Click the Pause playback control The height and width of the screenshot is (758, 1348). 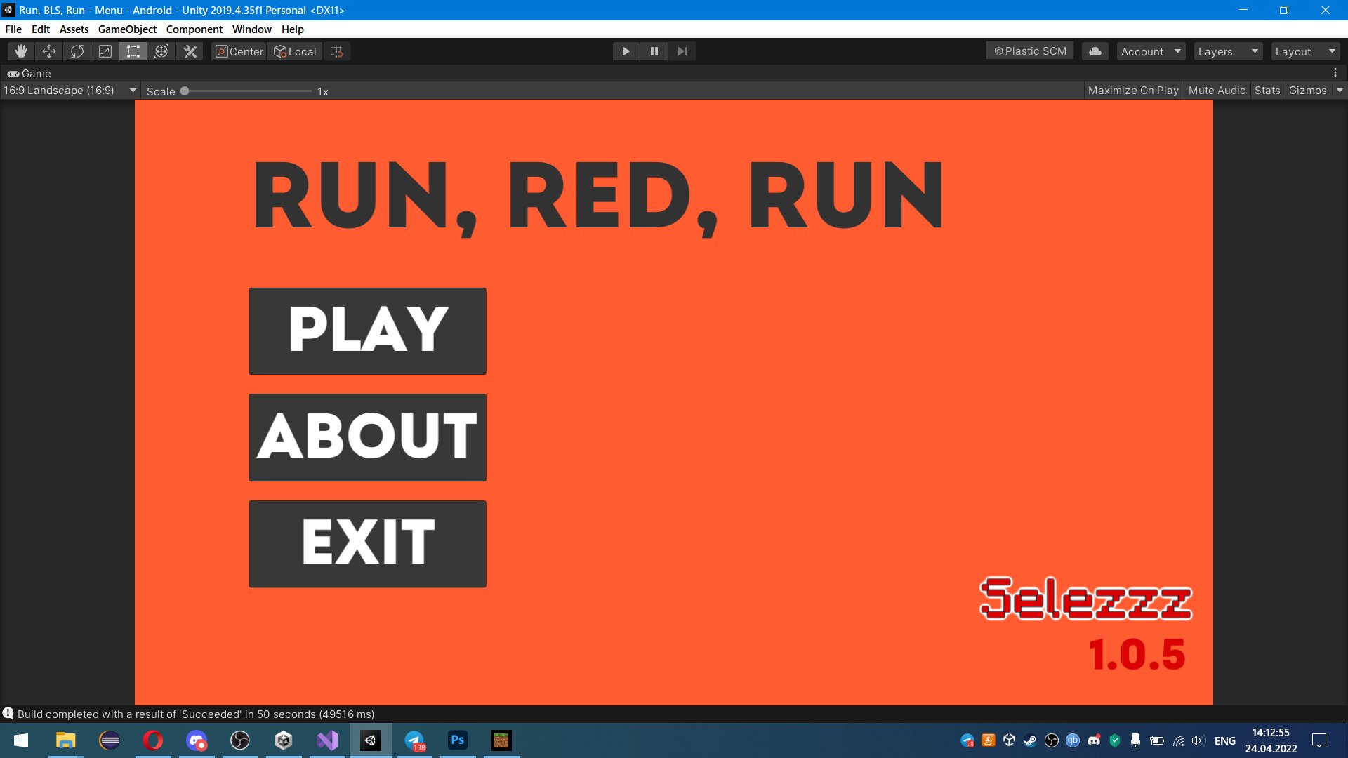654,51
